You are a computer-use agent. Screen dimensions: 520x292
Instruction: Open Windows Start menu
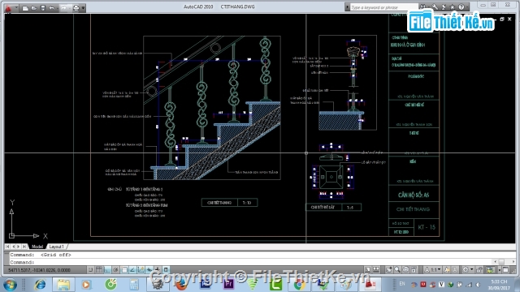coord(10,285)
